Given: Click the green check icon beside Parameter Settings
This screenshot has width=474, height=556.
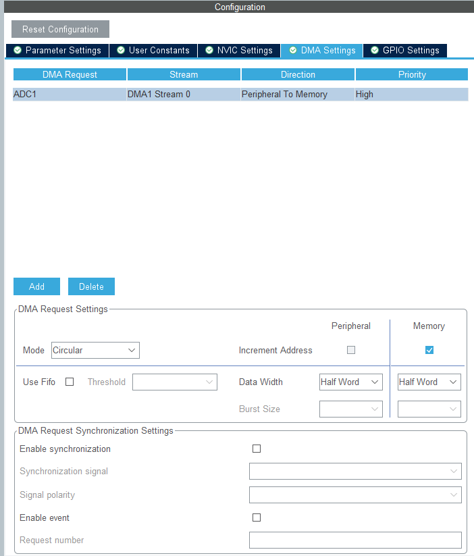Looking at the screenshot, I should (x=18, y=51).
